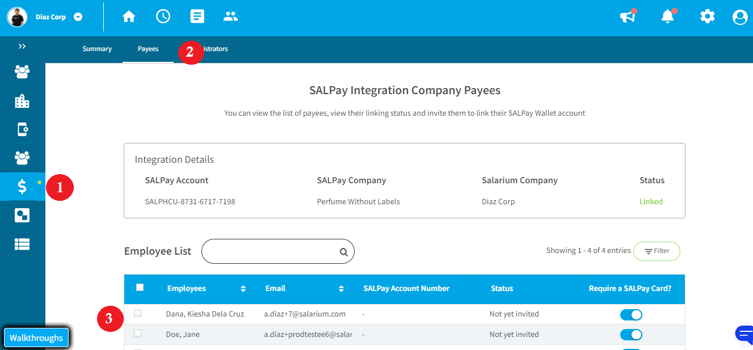Expand the Diaz Corp company dropdown arrow
This screenshot has height=350, width=753.
(x=78, y=17)
